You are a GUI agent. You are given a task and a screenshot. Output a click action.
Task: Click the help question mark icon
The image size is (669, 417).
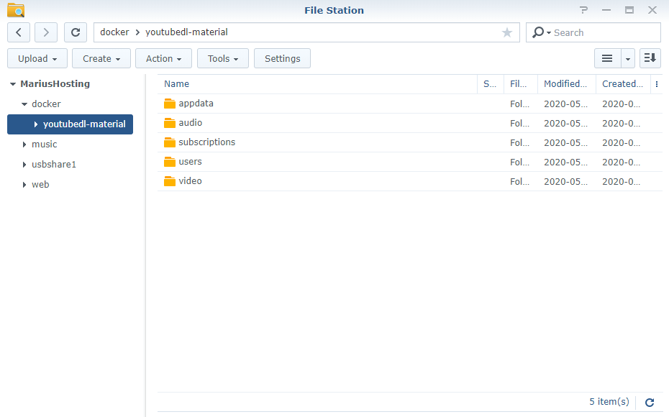point(583,10)
